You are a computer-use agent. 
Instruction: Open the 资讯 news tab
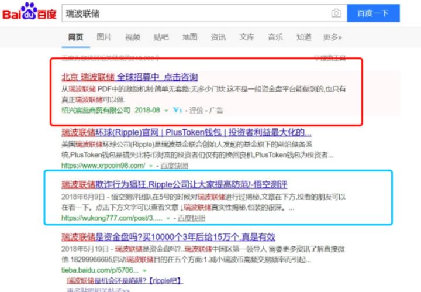point(218,37)
